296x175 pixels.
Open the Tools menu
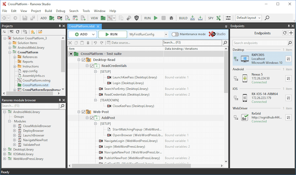tap(86, 11)
